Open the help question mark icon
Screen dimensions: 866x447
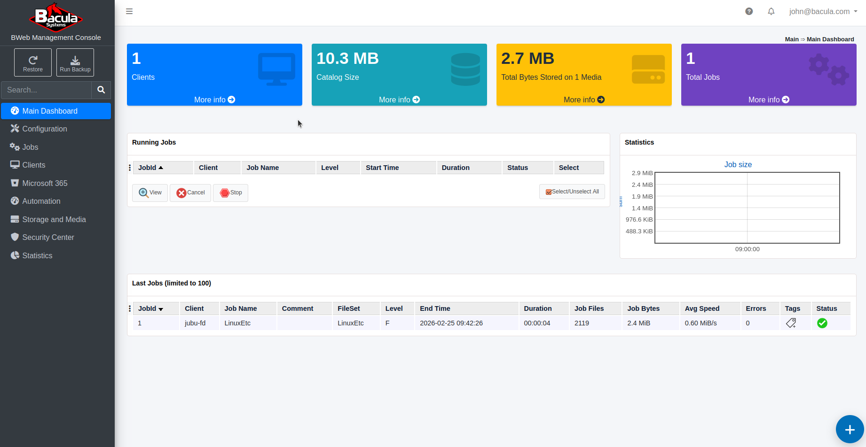click(749, 11)
